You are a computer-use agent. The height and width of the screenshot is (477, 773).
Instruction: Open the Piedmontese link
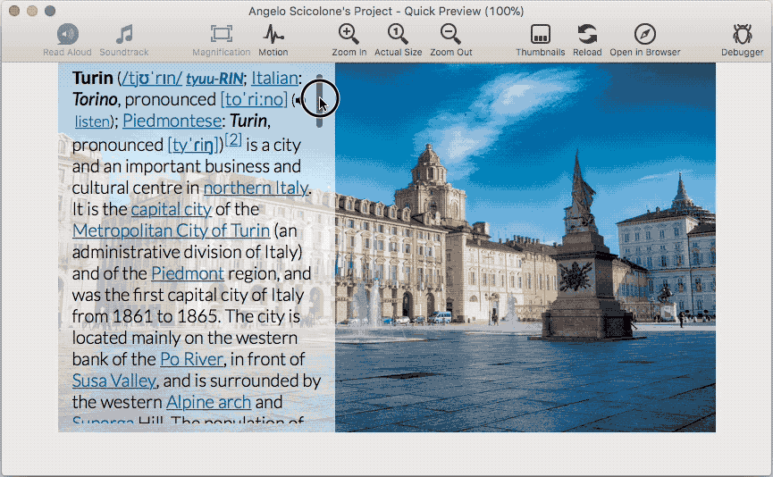pos(172,121)
